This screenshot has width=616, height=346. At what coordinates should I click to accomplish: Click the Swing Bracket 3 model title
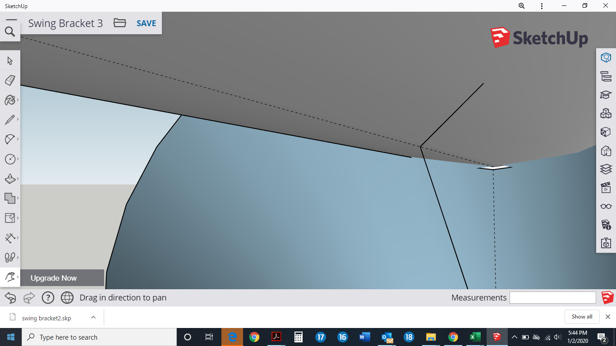65,23
